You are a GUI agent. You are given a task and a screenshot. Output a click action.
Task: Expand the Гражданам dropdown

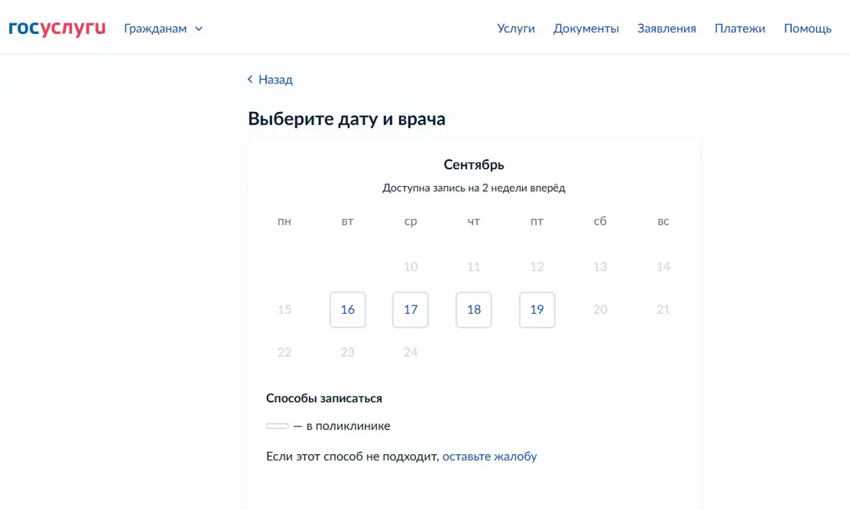pyautogui.click(x=163, y=28)
